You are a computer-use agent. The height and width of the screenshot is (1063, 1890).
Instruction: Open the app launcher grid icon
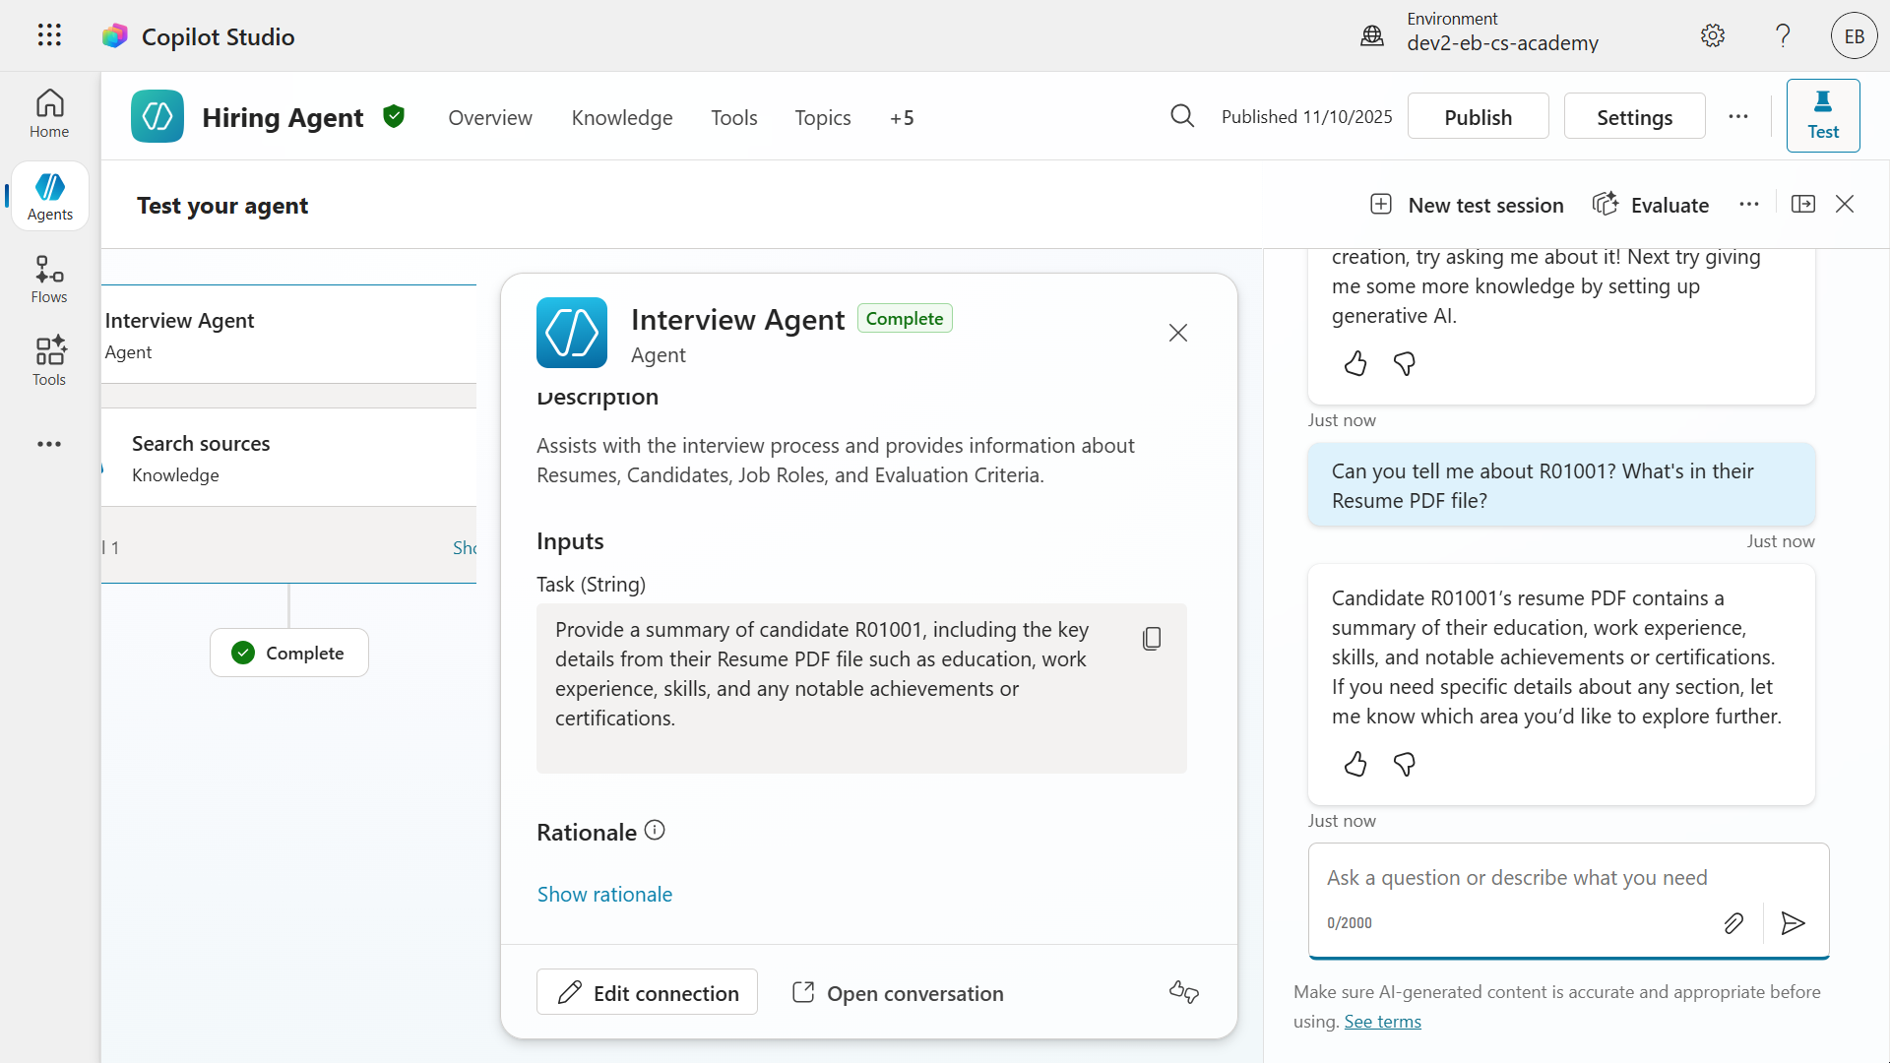coord(49,35)
